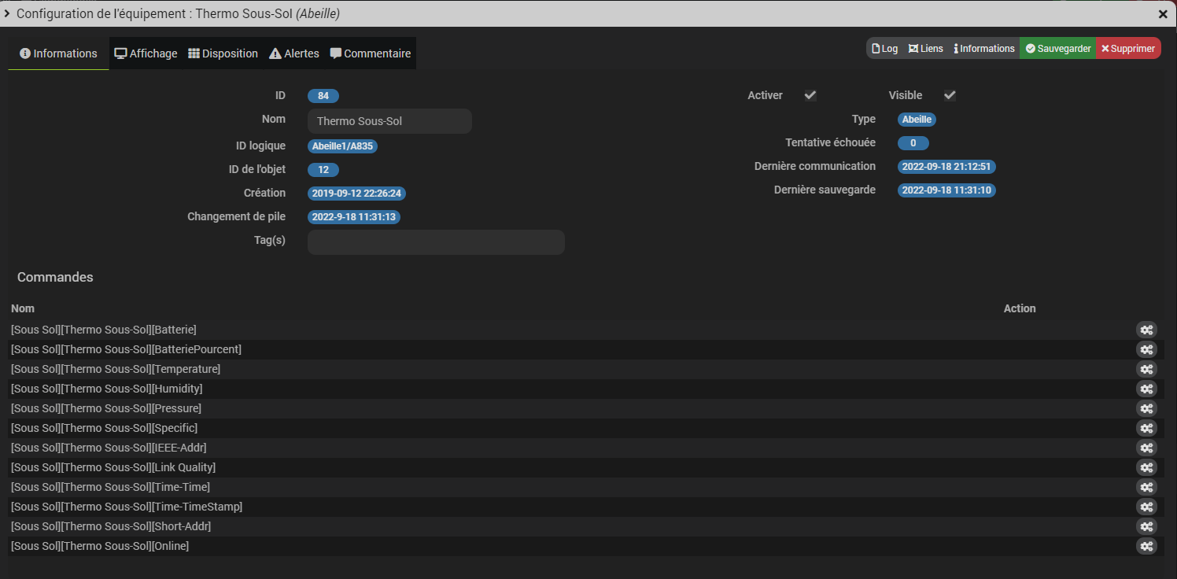Click the Informations button in the top-right toolbar
1177x579 pixels.
tap(984, 48)
